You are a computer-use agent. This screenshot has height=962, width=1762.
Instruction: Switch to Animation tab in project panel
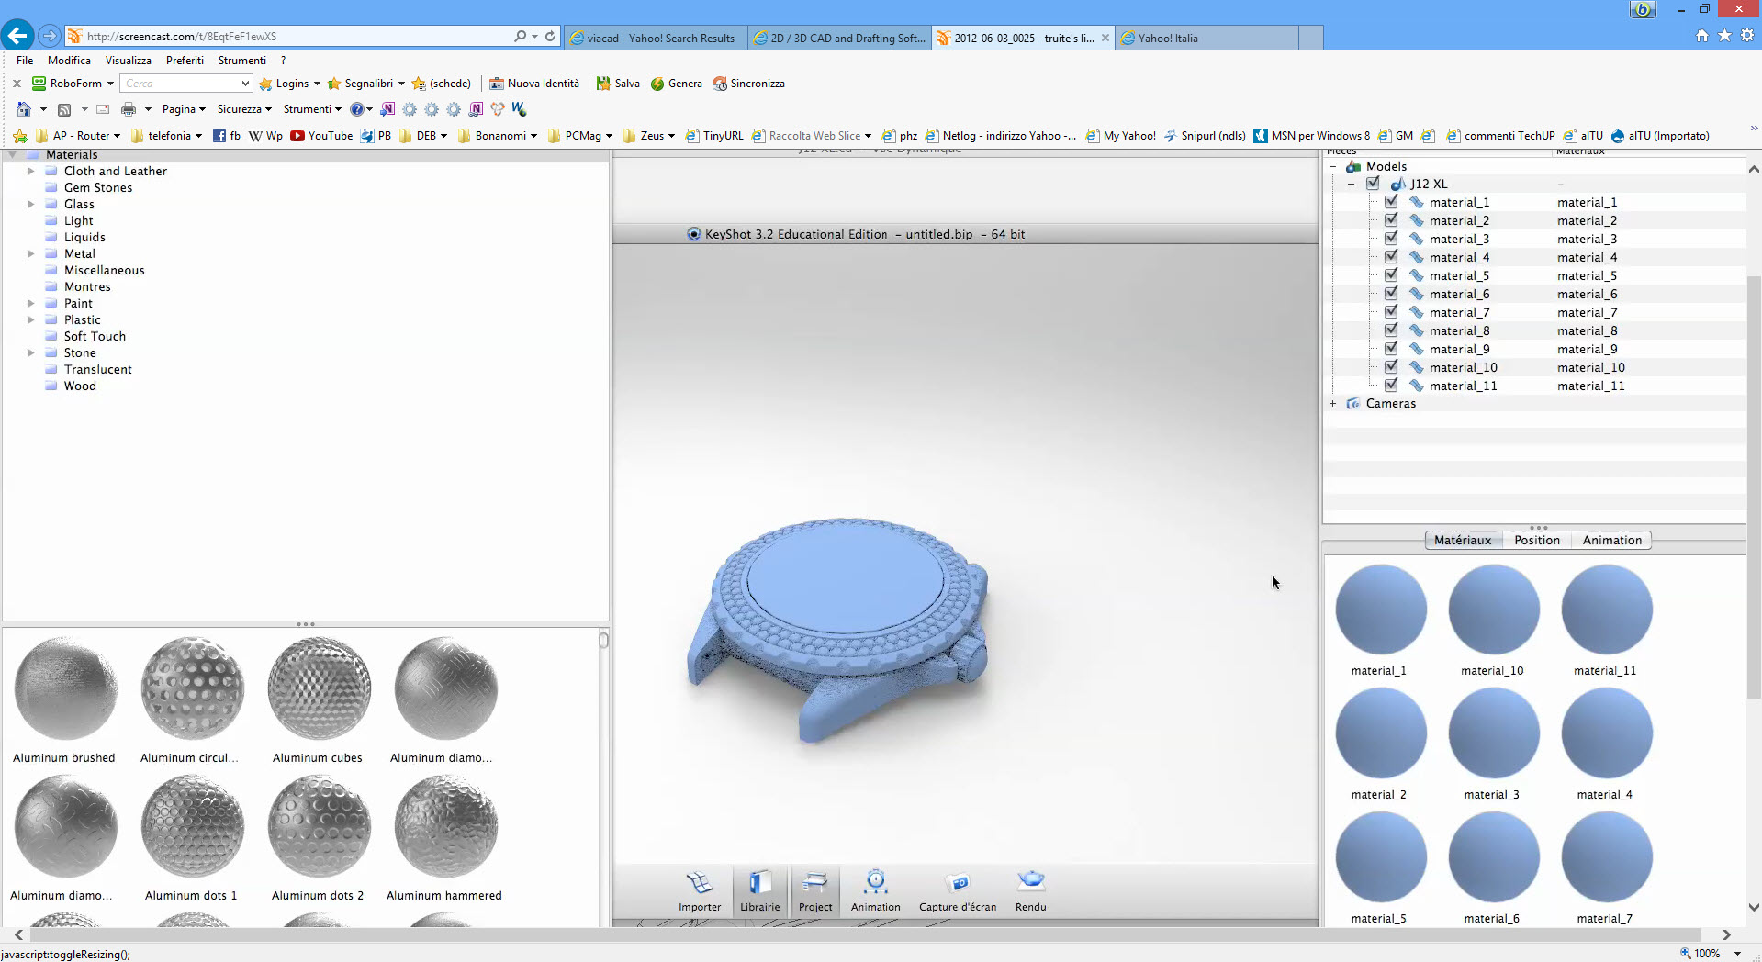[x=1611, y=541]
